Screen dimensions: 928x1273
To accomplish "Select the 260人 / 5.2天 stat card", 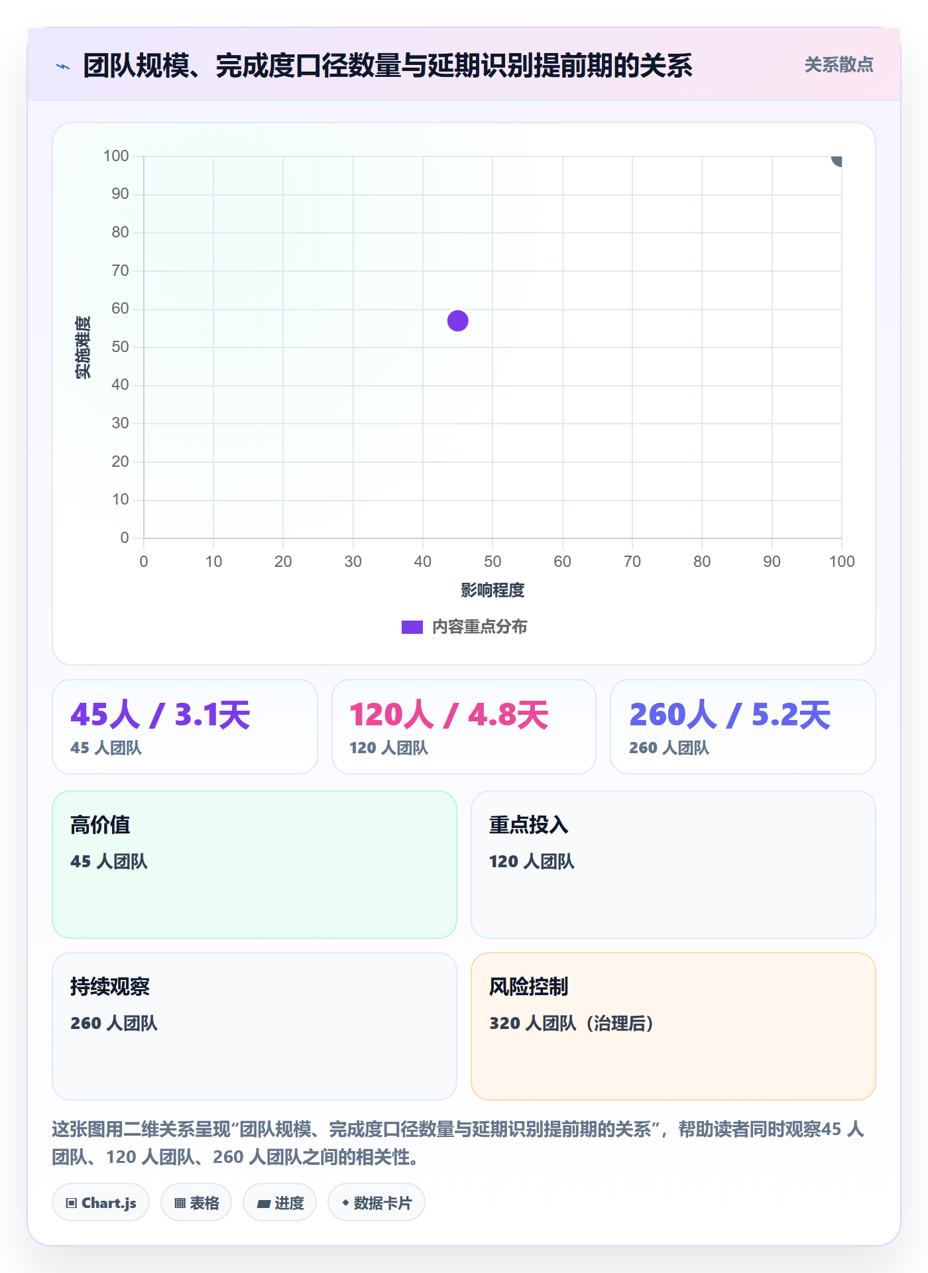I will click(x=743, y=727).
